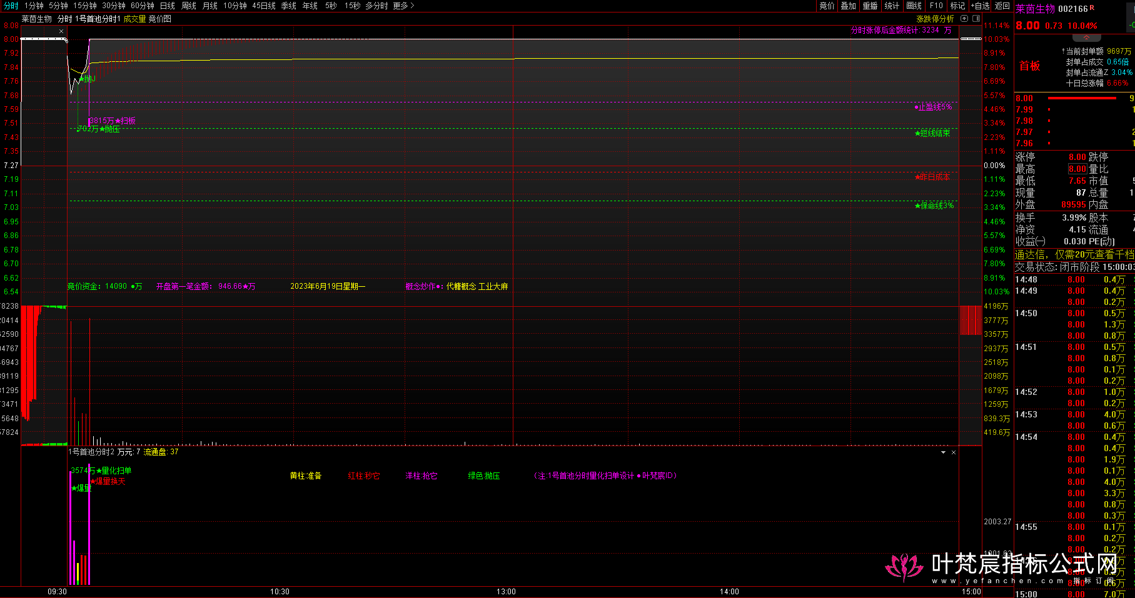Click the 竞价 toolbar button

coord(827,6)
